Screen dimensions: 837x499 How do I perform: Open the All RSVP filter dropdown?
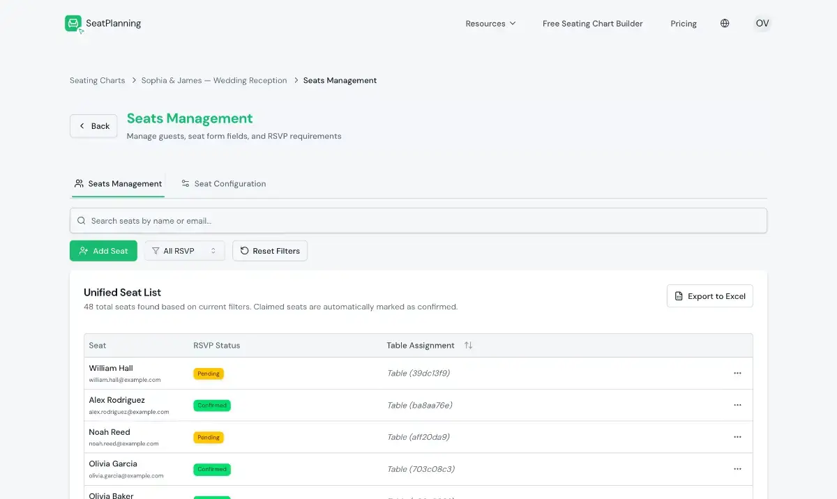tap(185, 251)
